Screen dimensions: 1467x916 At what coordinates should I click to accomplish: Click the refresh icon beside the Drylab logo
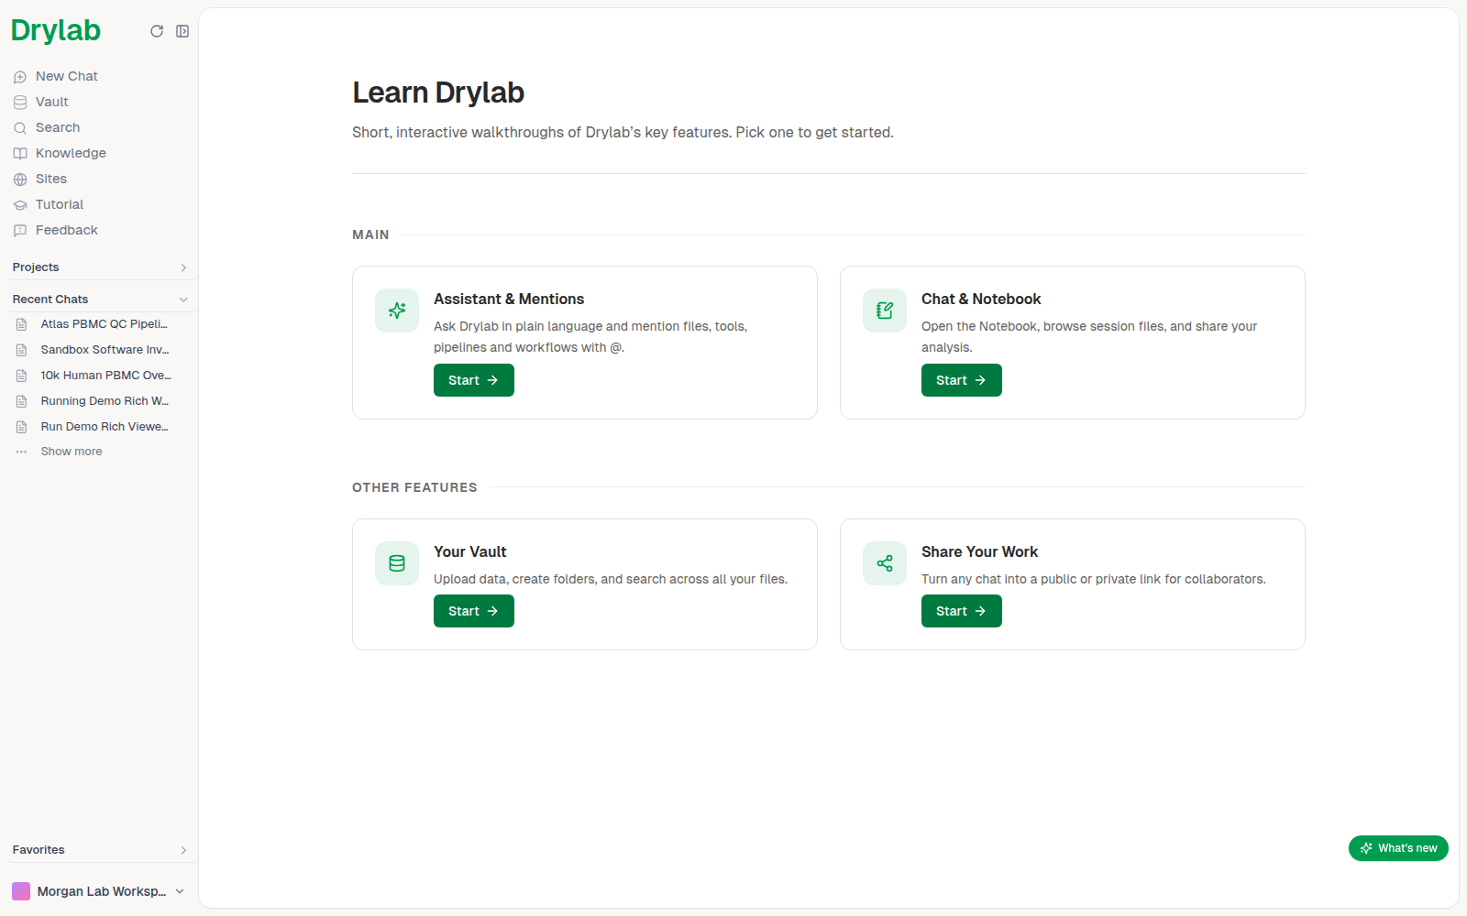[x=157, y=31]
